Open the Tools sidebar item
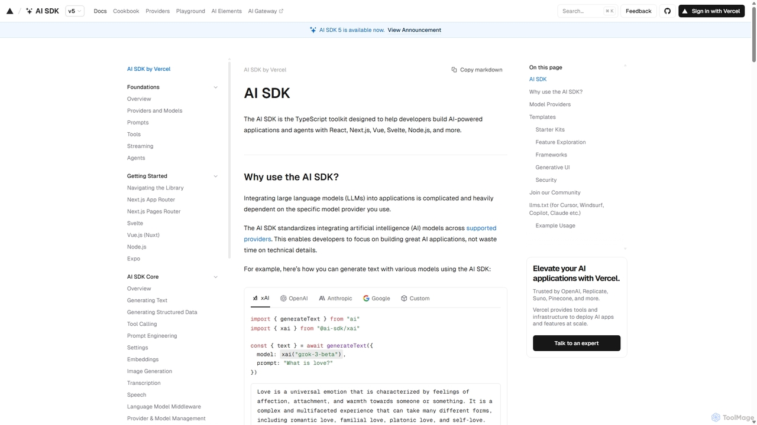This screenshot has width=757, height=425. coord(134,135)
